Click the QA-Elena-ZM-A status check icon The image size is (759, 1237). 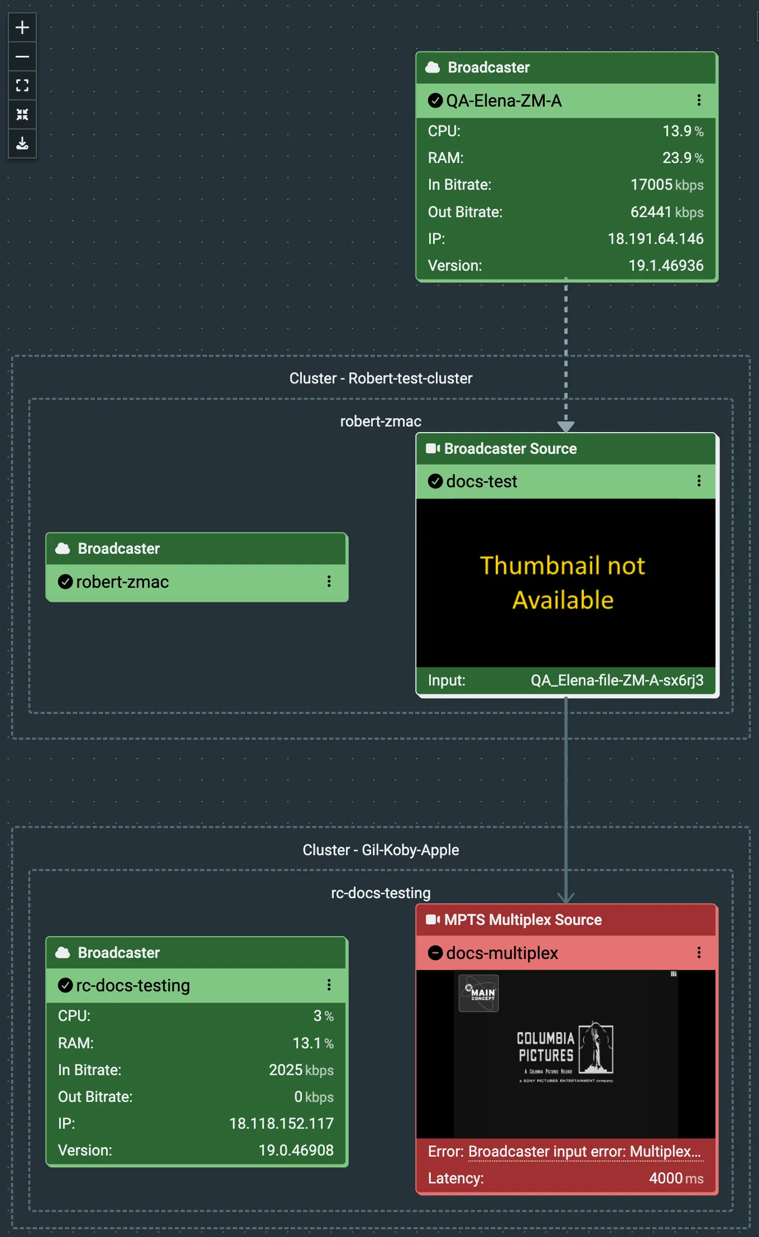[x=435, y=100]
